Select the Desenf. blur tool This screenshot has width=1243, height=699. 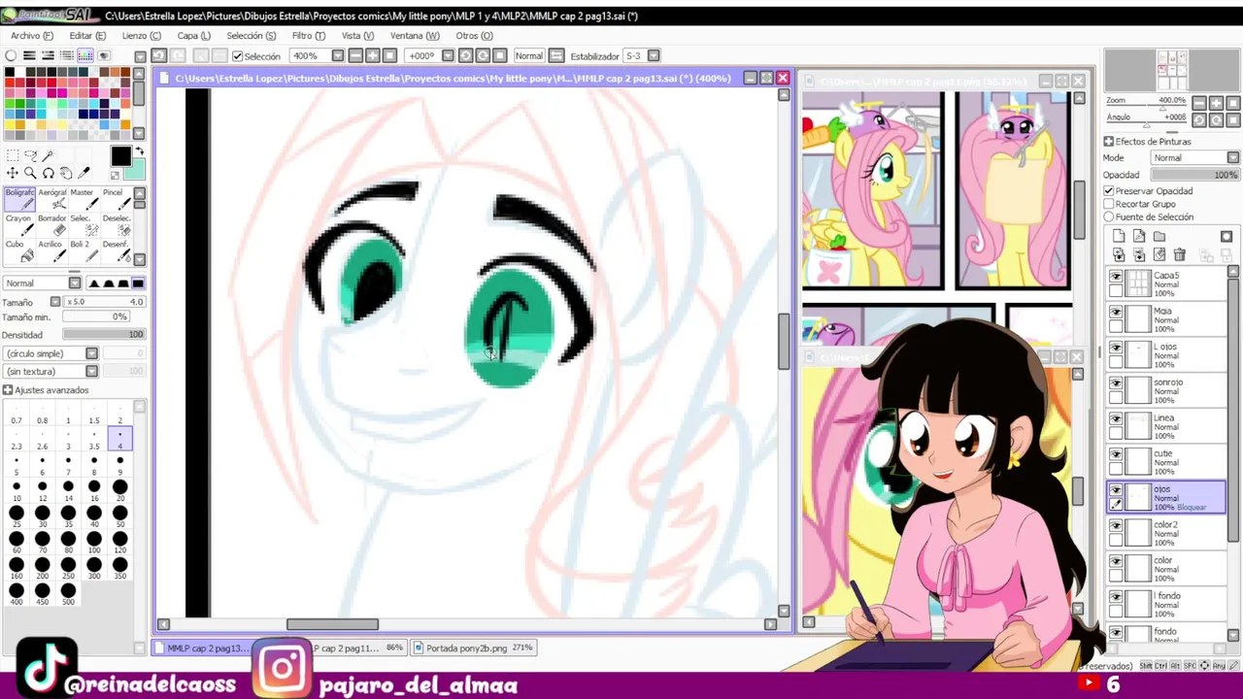[115, 251]
